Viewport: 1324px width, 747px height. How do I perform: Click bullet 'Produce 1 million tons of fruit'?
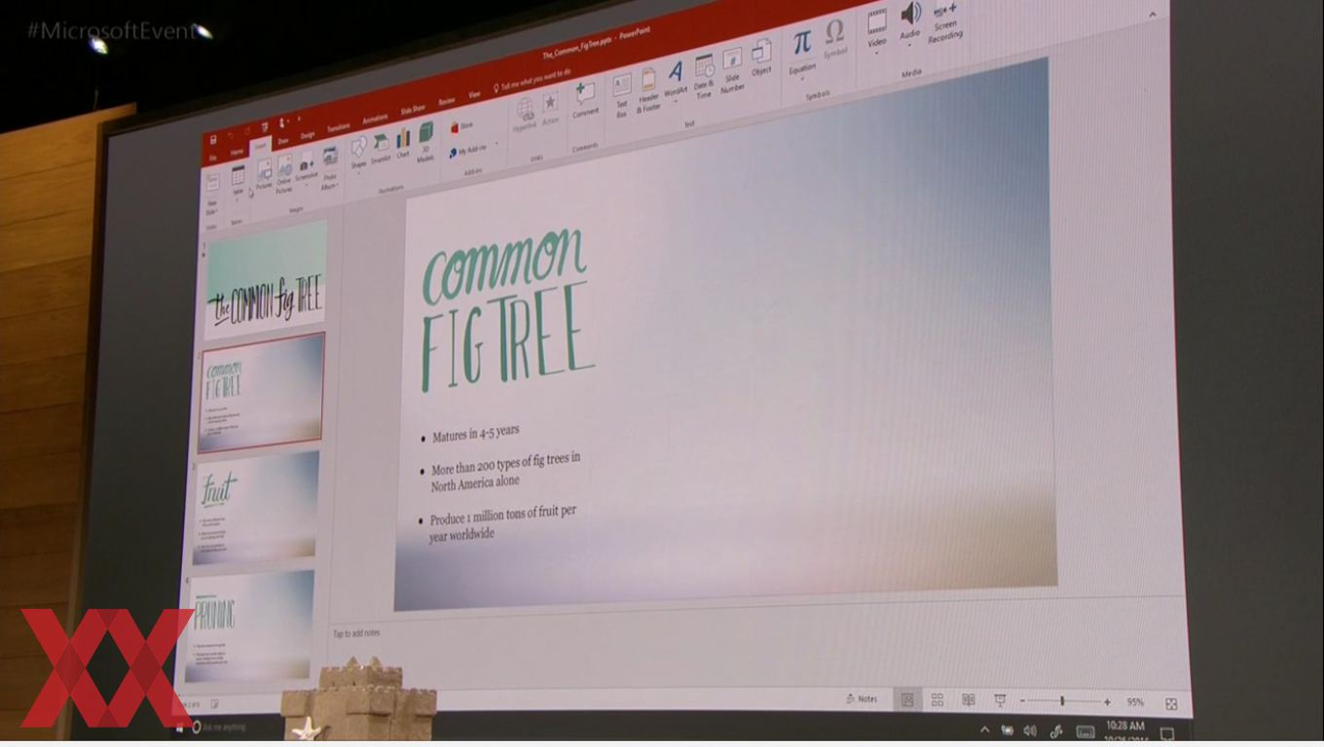tap(502, 522)
